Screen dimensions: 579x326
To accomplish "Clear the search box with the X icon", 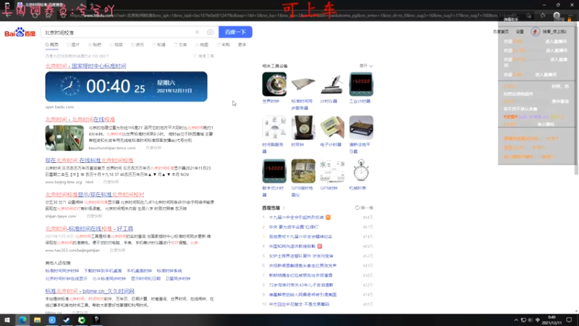I will point(197,32).
